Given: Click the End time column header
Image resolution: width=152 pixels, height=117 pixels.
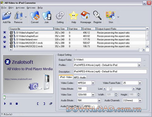Looking at the screenshot, I should 89,29.
